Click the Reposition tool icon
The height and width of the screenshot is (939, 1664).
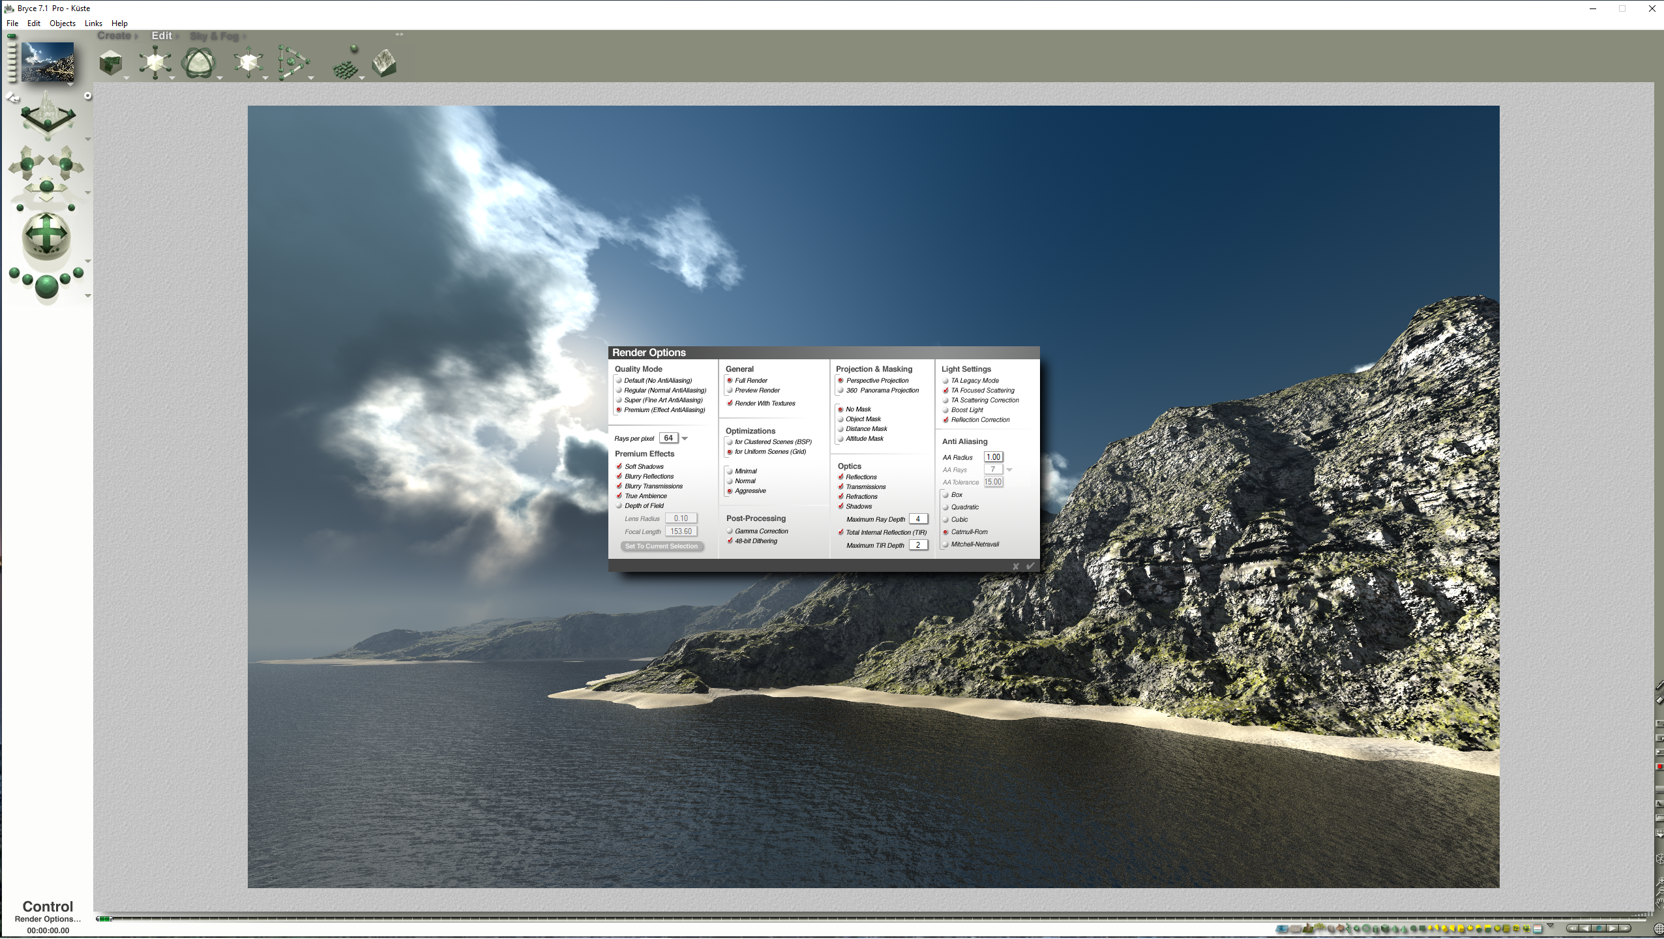click(248, 63)
